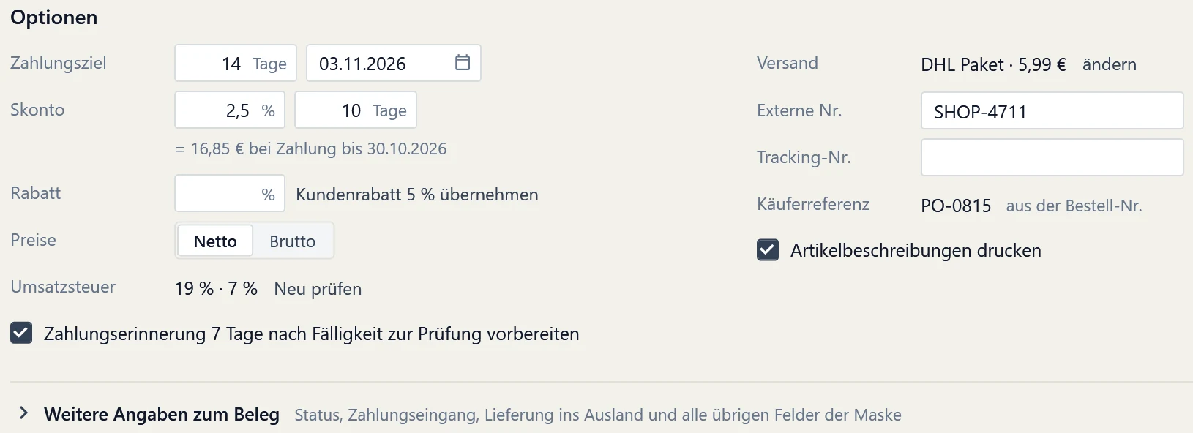Click the empty Rabatt percent field
Screen dimensions: 1193x433
230,194
